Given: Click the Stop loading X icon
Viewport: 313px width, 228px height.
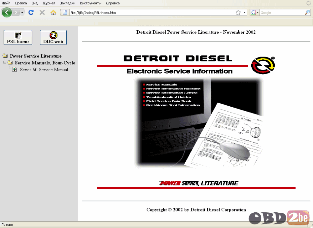Looking at the screenshot, I should (x=42, y=13).
